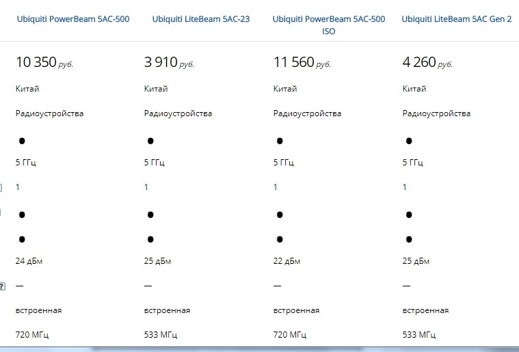Click the 22 дБм power value

pos(287,261)
